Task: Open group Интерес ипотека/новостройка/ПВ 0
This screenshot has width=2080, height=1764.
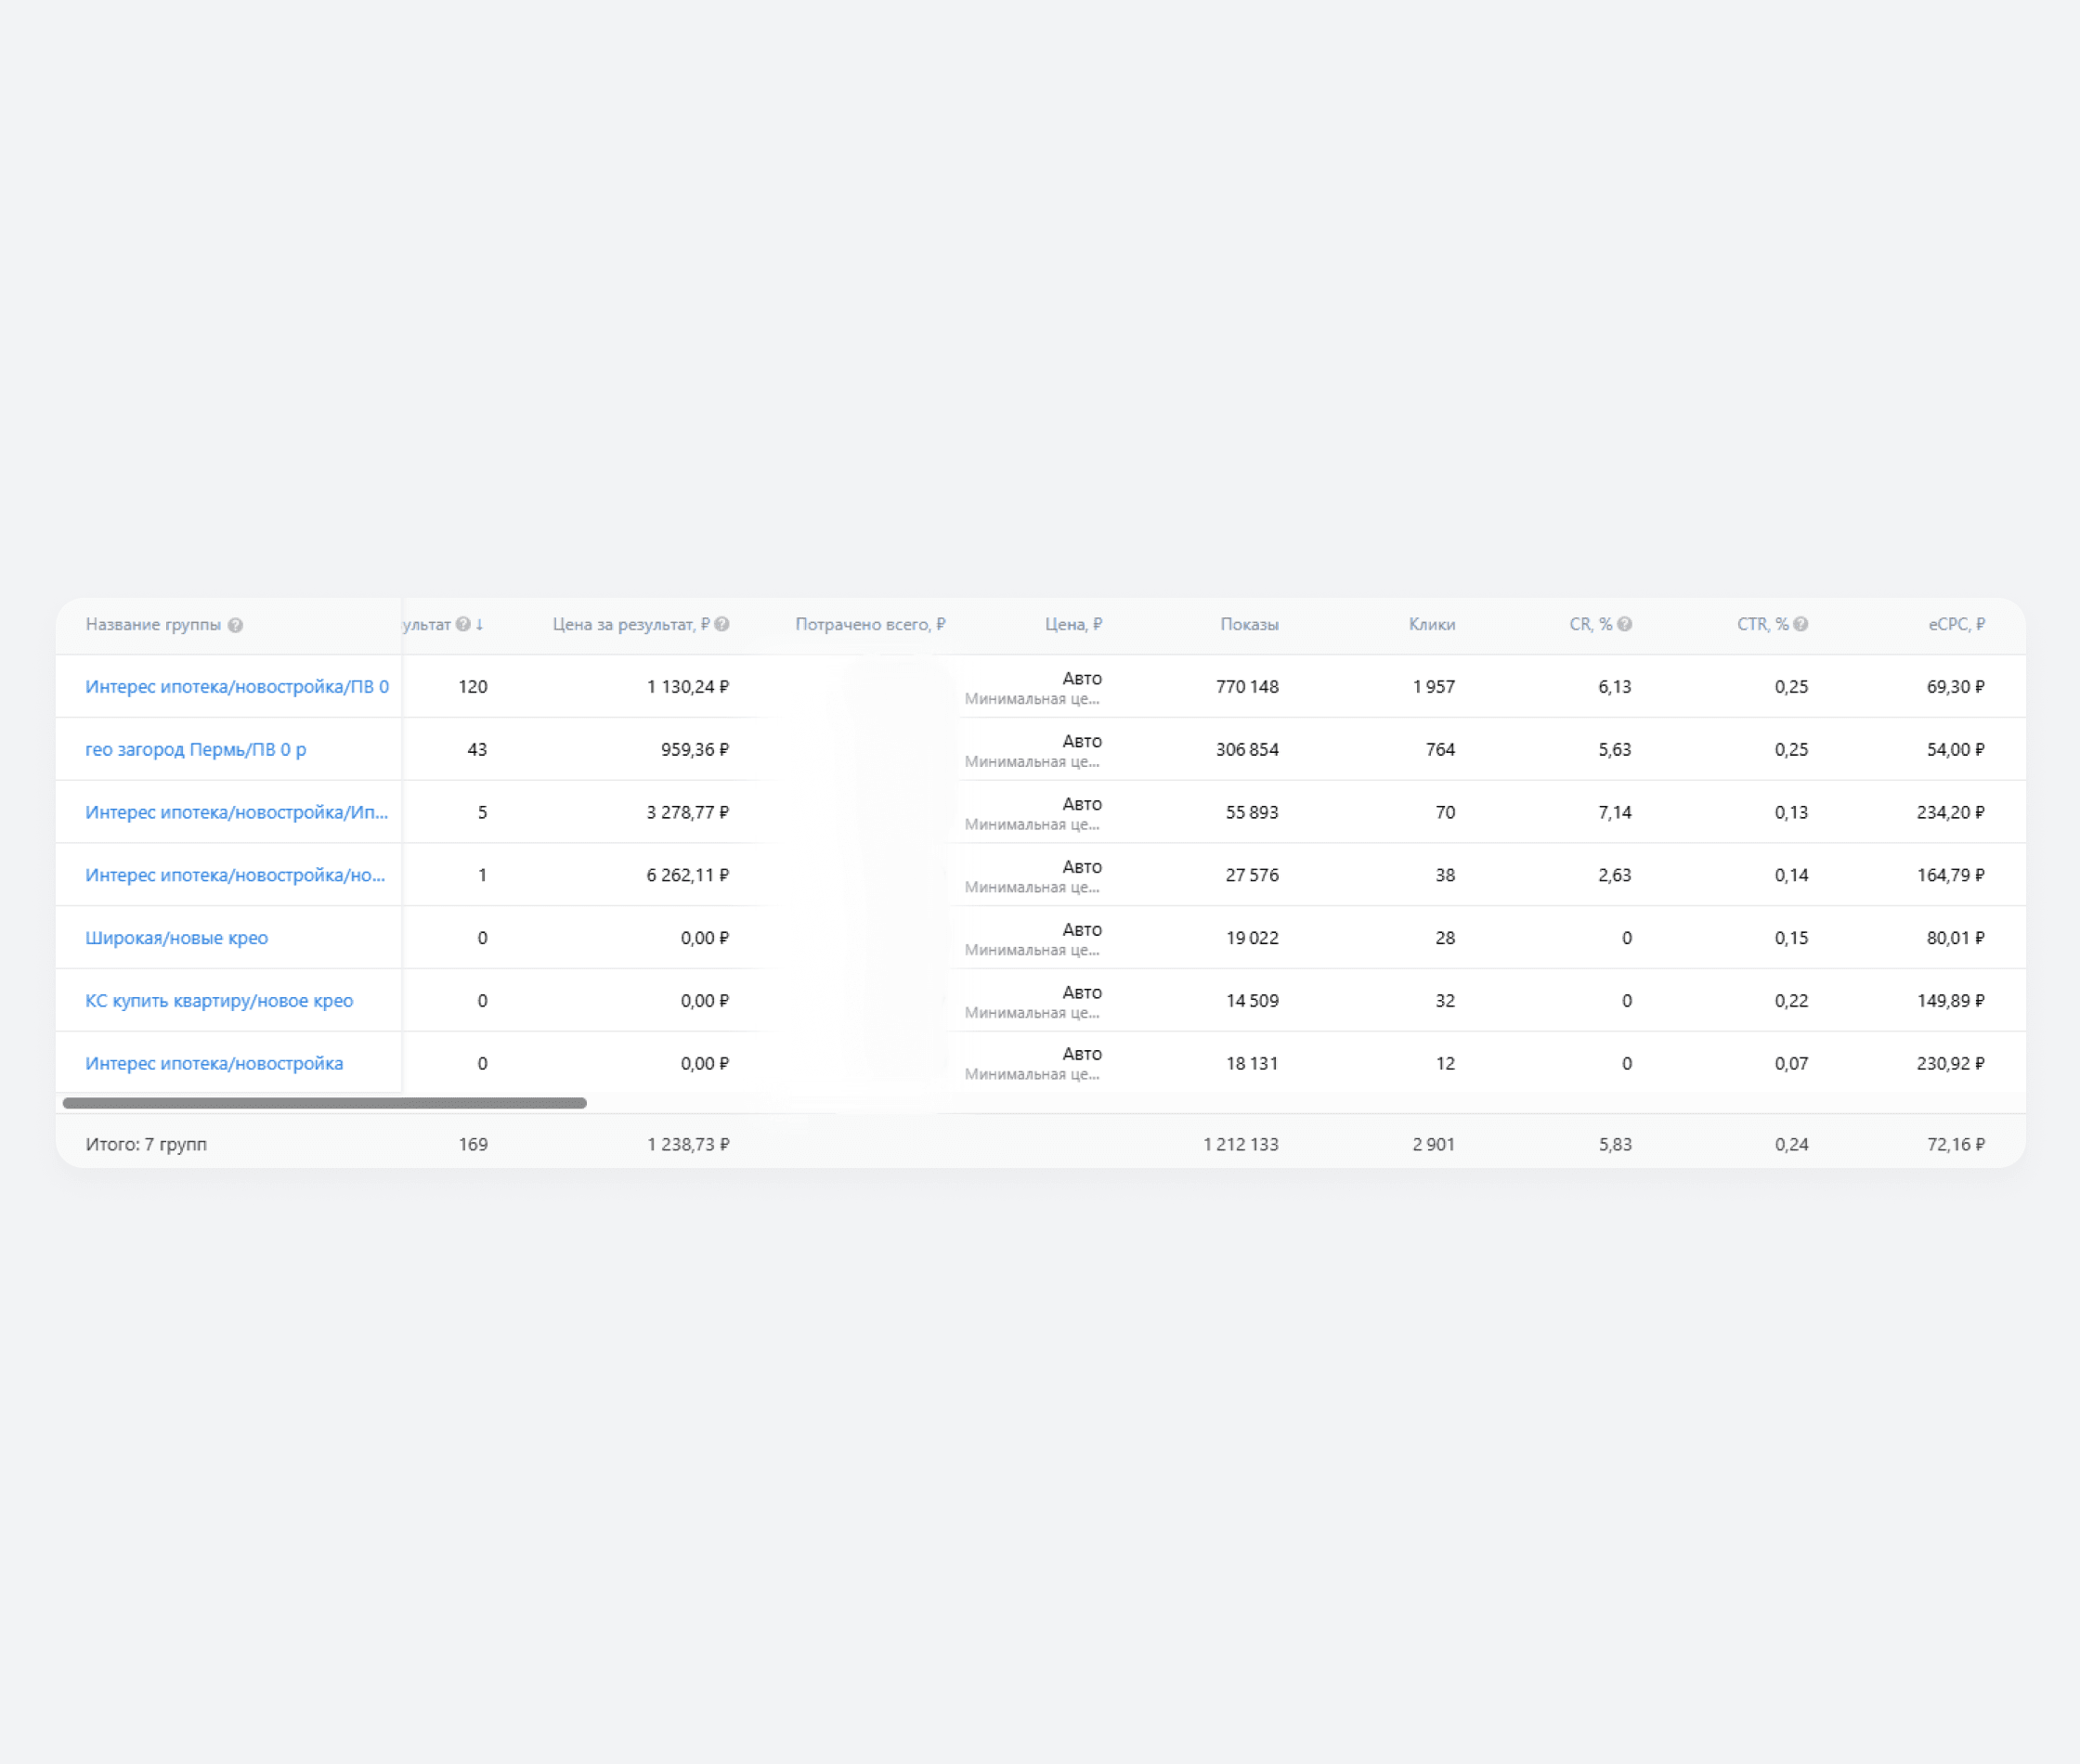Action: [x=237, y=687]
